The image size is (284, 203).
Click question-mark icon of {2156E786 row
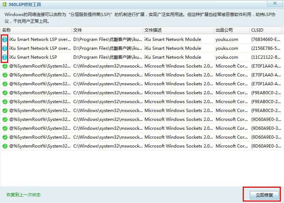click(x=5, y=48)
